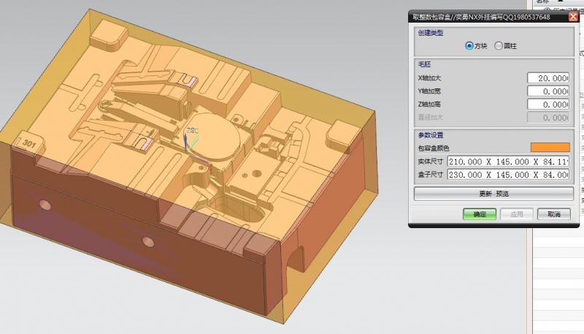Confirm with the 确定 button
The height and width of the screenshot is (334, 584).
point(479,214)
